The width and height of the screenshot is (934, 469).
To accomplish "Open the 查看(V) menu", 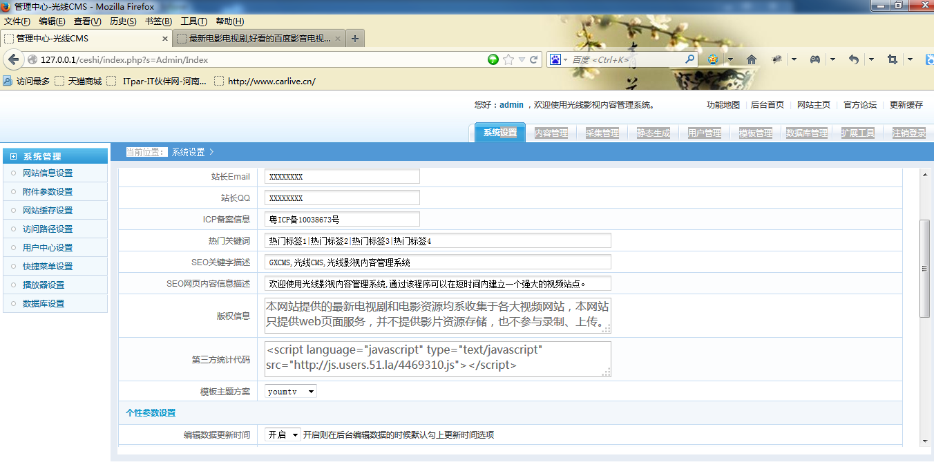I will coord(88,21).
